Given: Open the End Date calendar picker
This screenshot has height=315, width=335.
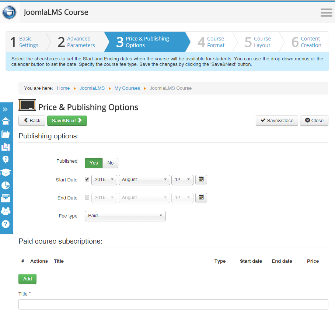Looking at the screenshot, I should (201, 197).
